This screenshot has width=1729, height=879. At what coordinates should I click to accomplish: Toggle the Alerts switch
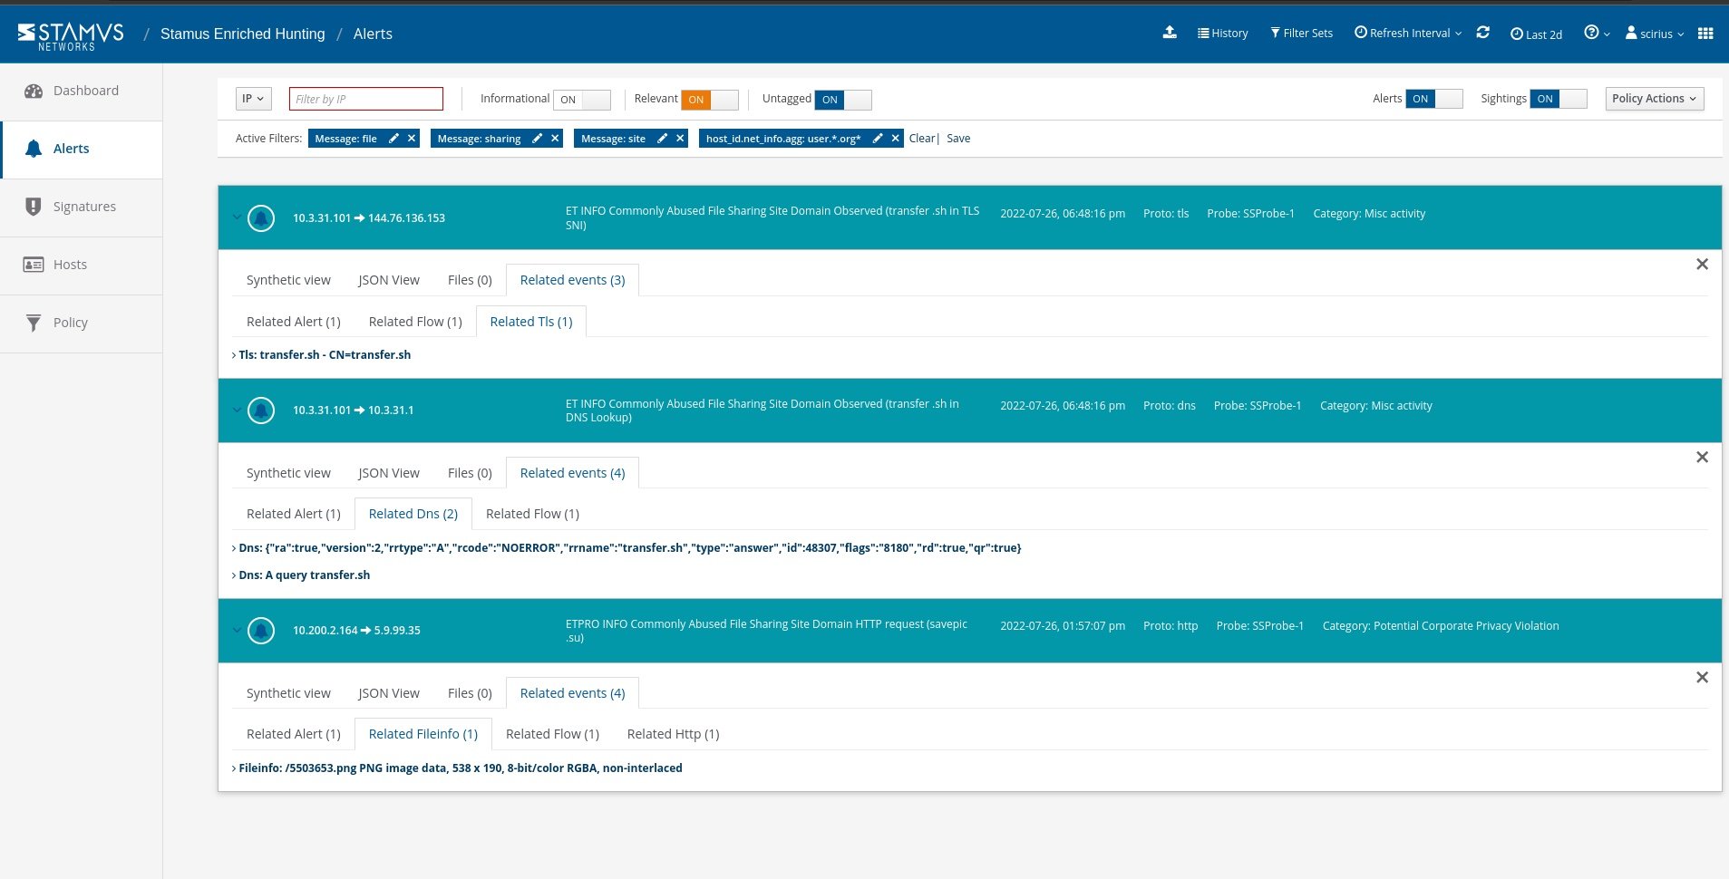pos(1434,99)
